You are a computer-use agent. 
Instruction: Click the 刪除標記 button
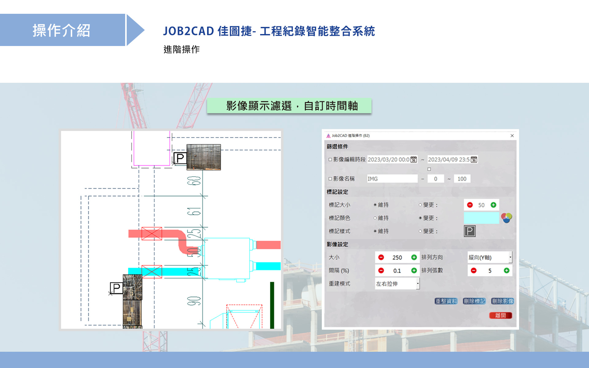pyautogui.click(x=474, y=301)
